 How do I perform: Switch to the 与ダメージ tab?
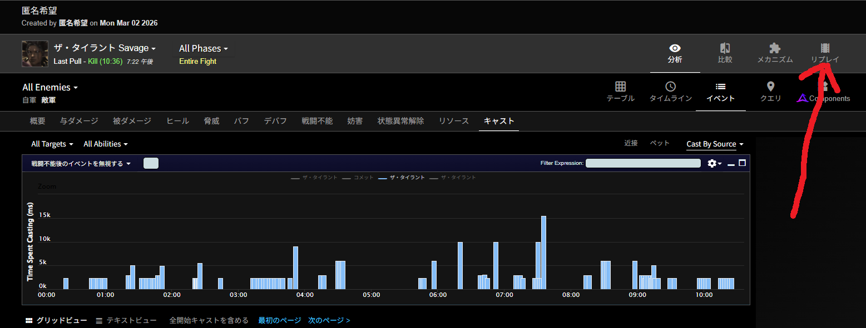[79, 120]
